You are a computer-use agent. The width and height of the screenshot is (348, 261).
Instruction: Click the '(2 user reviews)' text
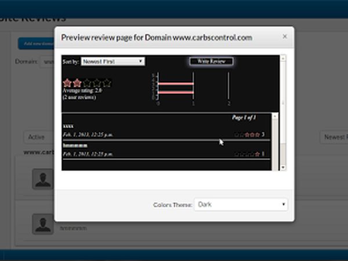(x=79, y=97)
